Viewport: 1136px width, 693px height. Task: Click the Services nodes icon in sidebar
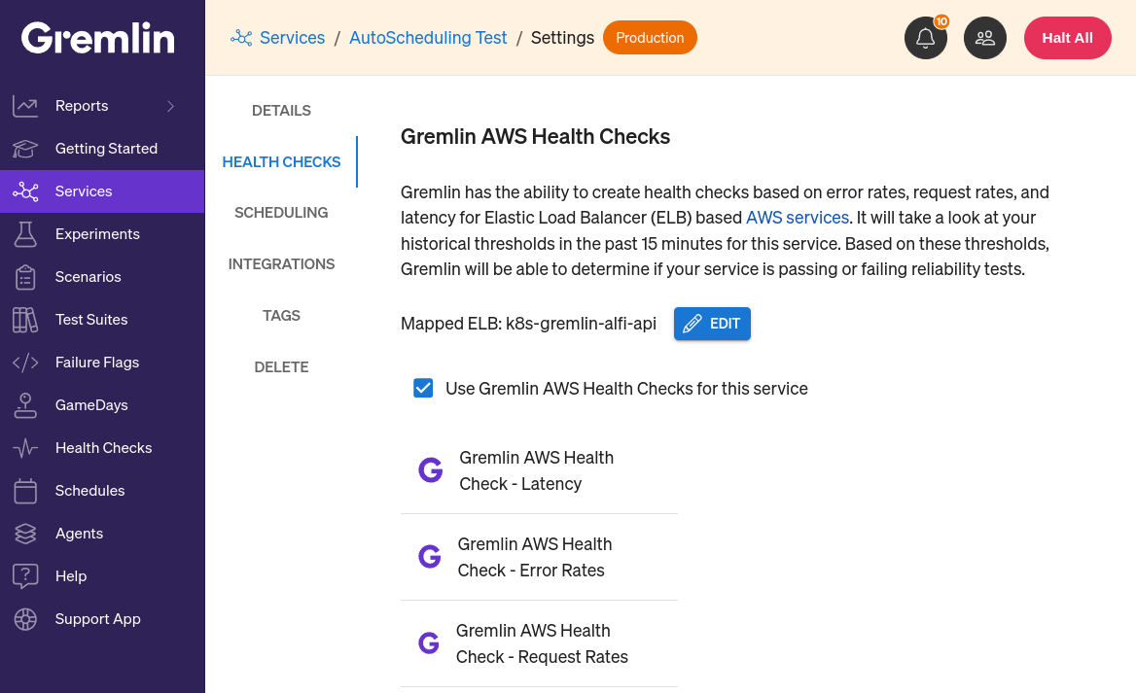pos(25,191)
